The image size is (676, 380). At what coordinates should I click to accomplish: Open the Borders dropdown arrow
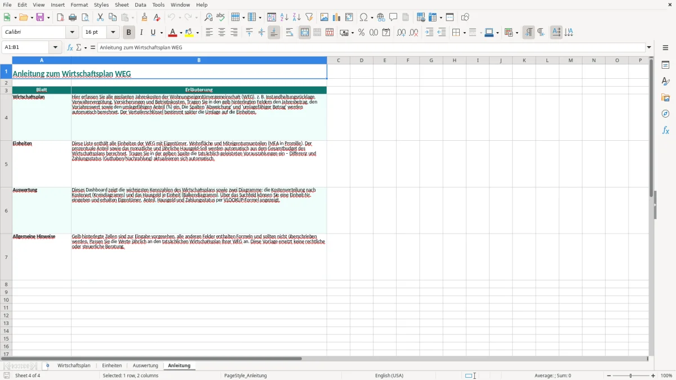[464, 33]
